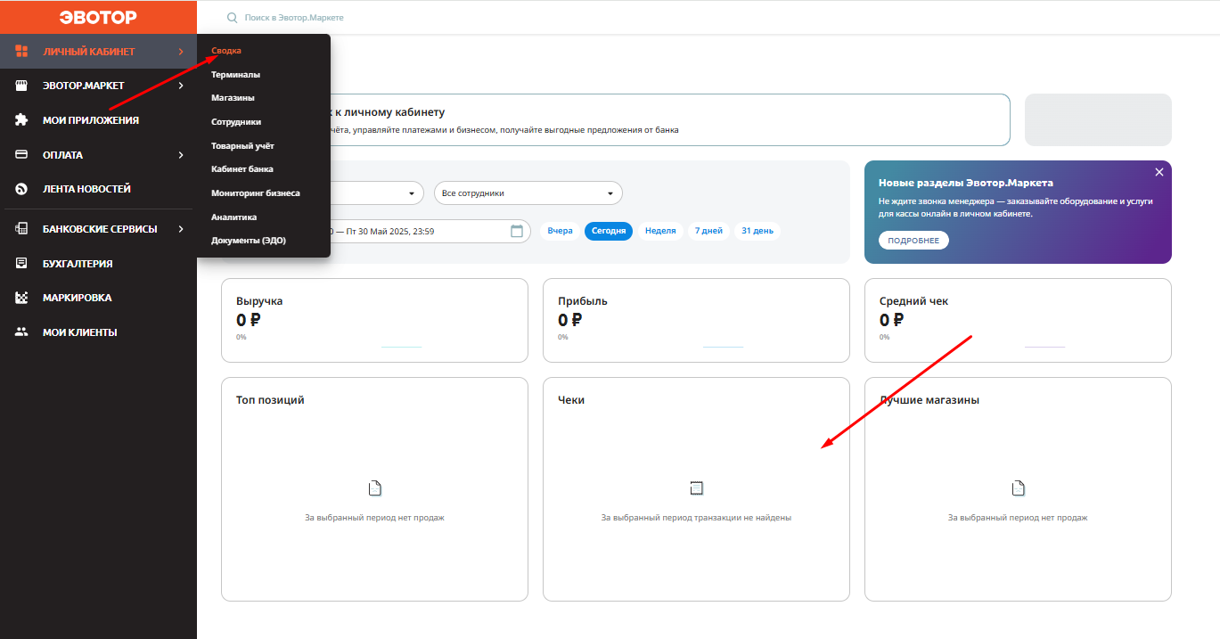This screenshot has width=1220, height=639.
Task: Click the 0 ₽ value under Выручка
Action: pyautogui.click(x=249, y=320)
